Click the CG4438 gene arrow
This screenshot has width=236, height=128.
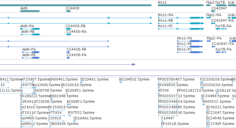68,11
